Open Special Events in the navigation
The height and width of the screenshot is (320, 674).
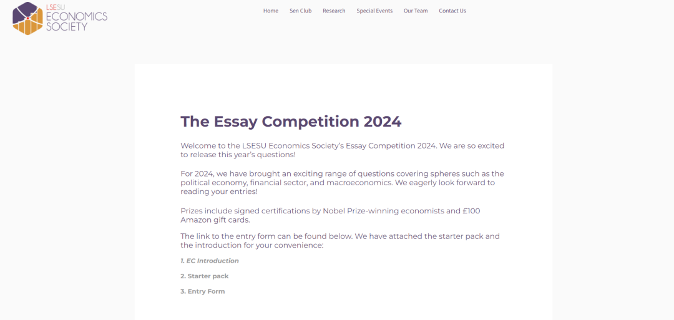(374, 11)
